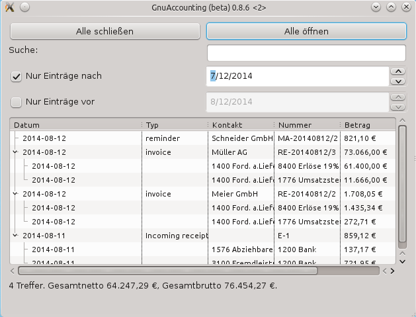
Task: Uncheck 'Nur Einträge nach' checkbox
Action: coord(16,77)
